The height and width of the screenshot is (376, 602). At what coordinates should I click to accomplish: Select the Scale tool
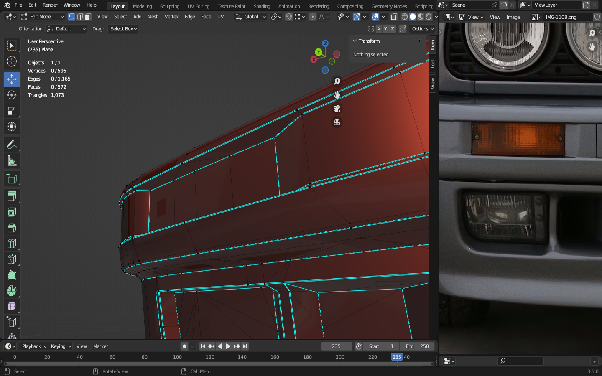12,111
